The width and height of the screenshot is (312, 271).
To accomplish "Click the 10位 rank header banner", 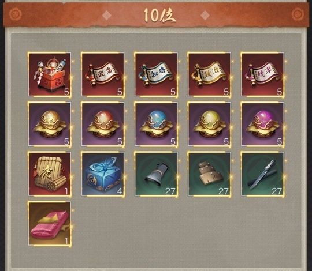I will 156,15.
